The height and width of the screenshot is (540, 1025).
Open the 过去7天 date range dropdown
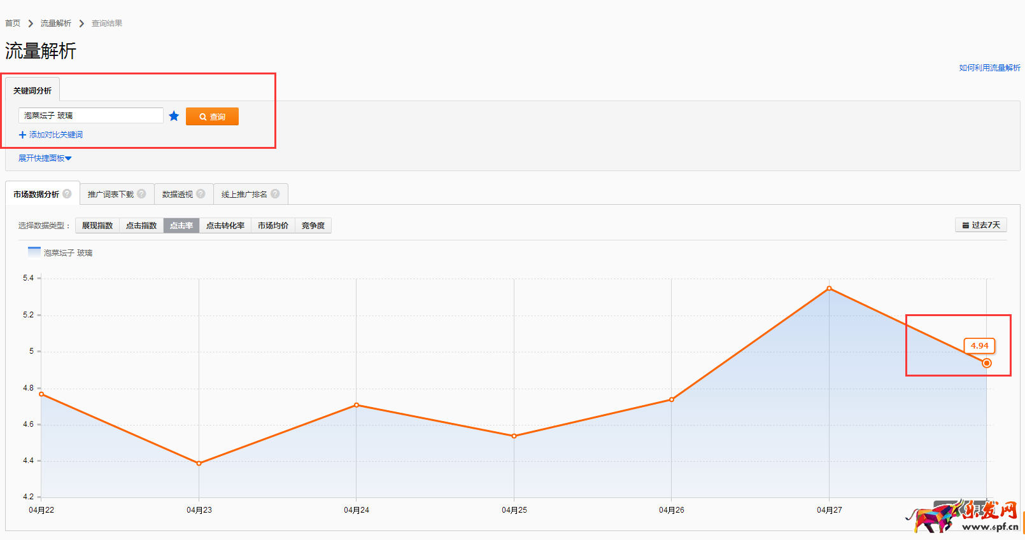click(x=981, y=225)
